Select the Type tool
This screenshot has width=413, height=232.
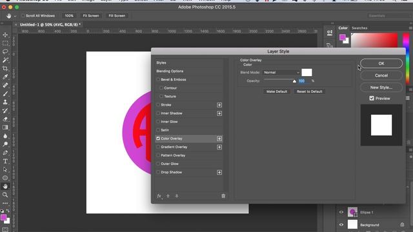(x=5, y=161)
